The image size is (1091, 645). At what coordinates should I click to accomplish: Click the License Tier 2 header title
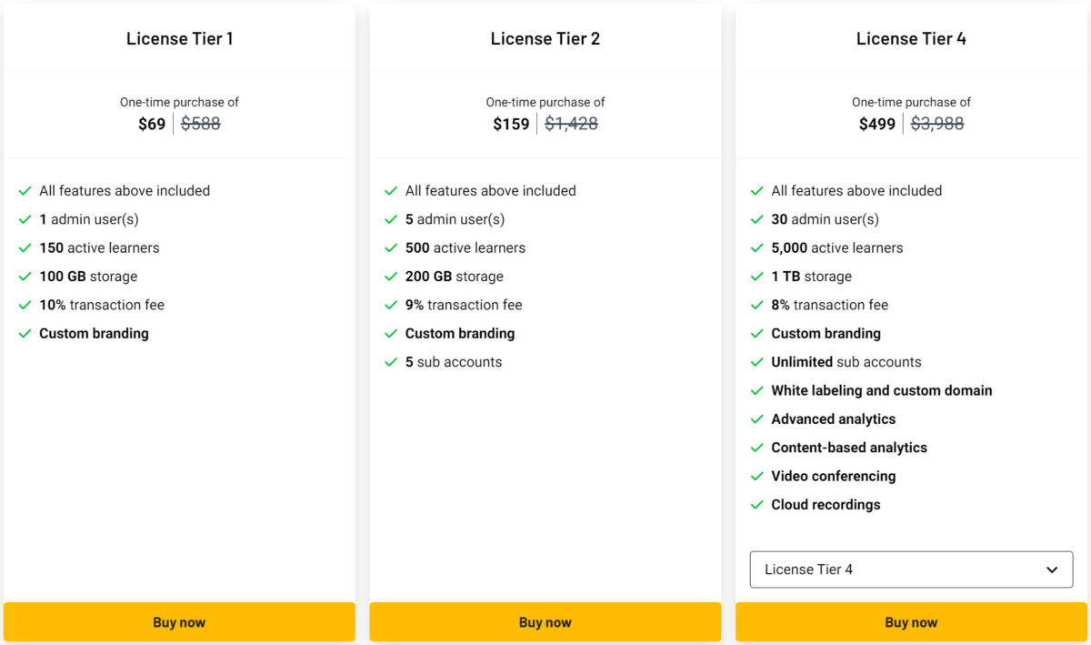click(x=545, y=38)
